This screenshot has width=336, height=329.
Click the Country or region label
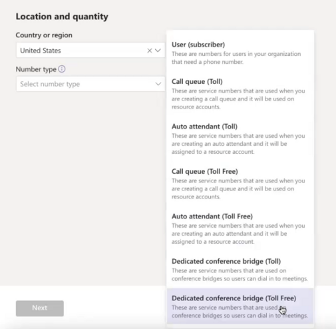[44, 35]
